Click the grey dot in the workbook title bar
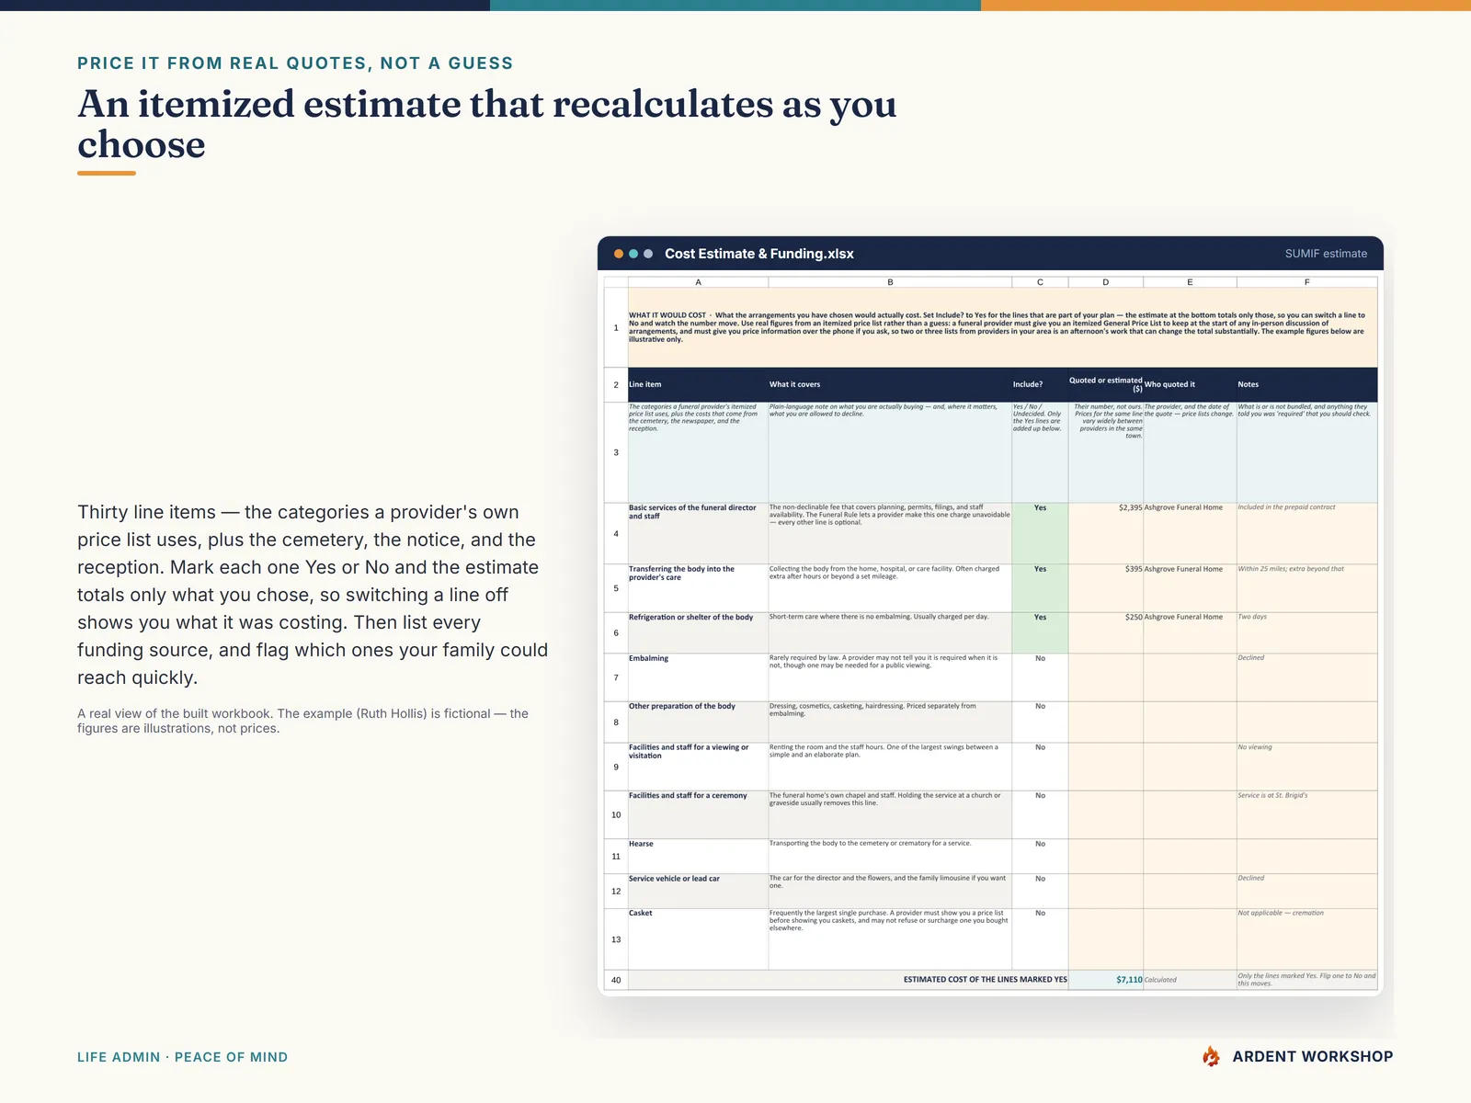The width and height of the screenshot is (1471, 1103). (648, 254)
